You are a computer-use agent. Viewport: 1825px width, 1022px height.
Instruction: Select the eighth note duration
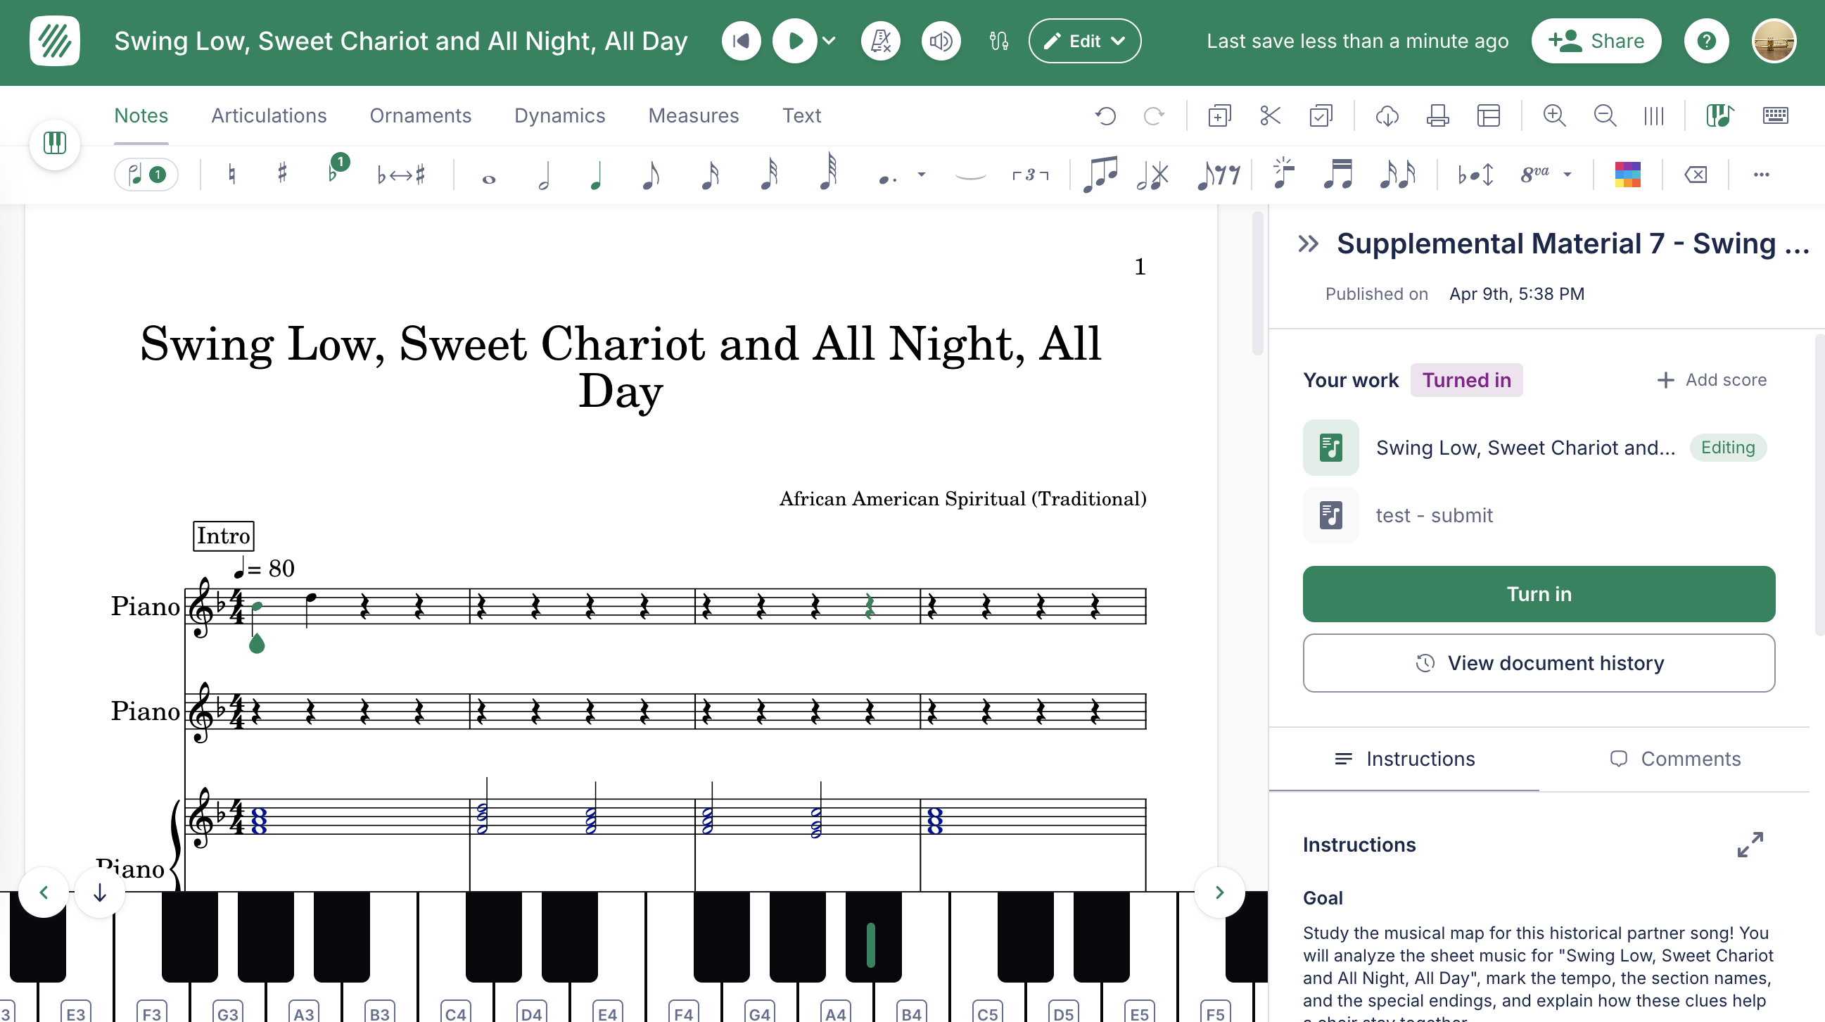[650, 176]
